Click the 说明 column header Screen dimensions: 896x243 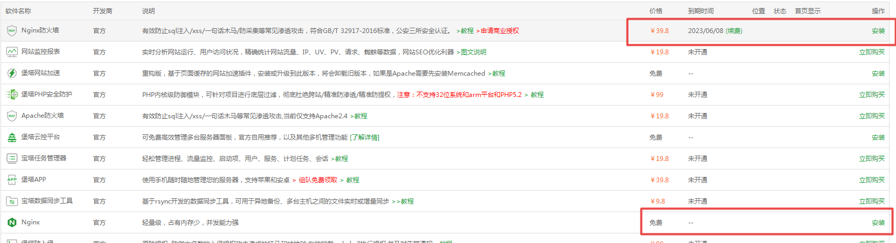pyautogui.click(x=149, y=11)
